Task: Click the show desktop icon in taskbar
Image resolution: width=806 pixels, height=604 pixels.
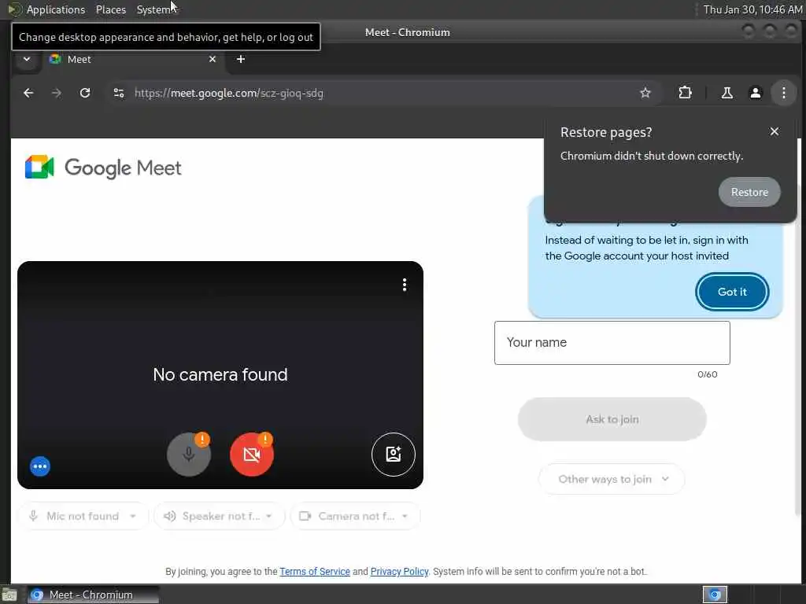Action: pos(9,595)
